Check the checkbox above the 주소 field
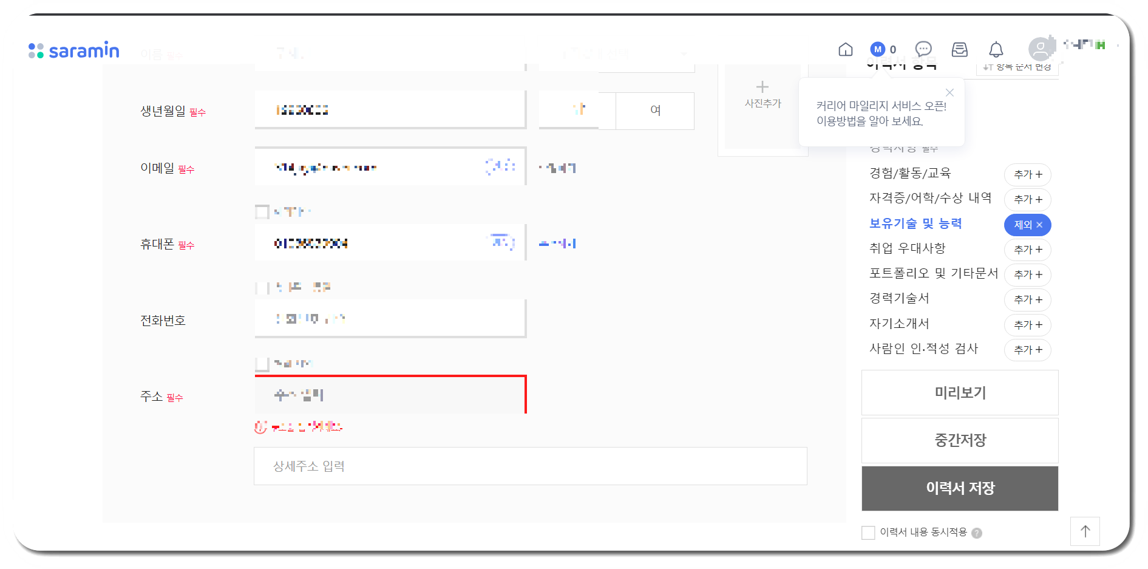The height and width of the screenshot is (569, 1148). 262,363
